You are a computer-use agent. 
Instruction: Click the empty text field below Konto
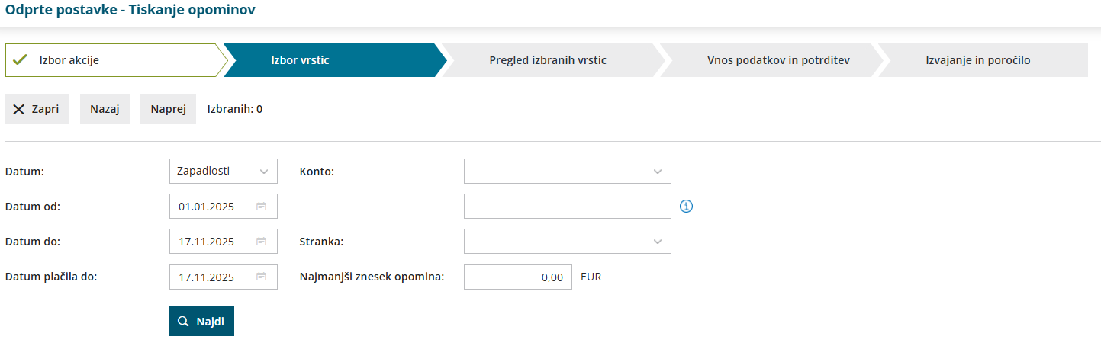coord(567,207)
